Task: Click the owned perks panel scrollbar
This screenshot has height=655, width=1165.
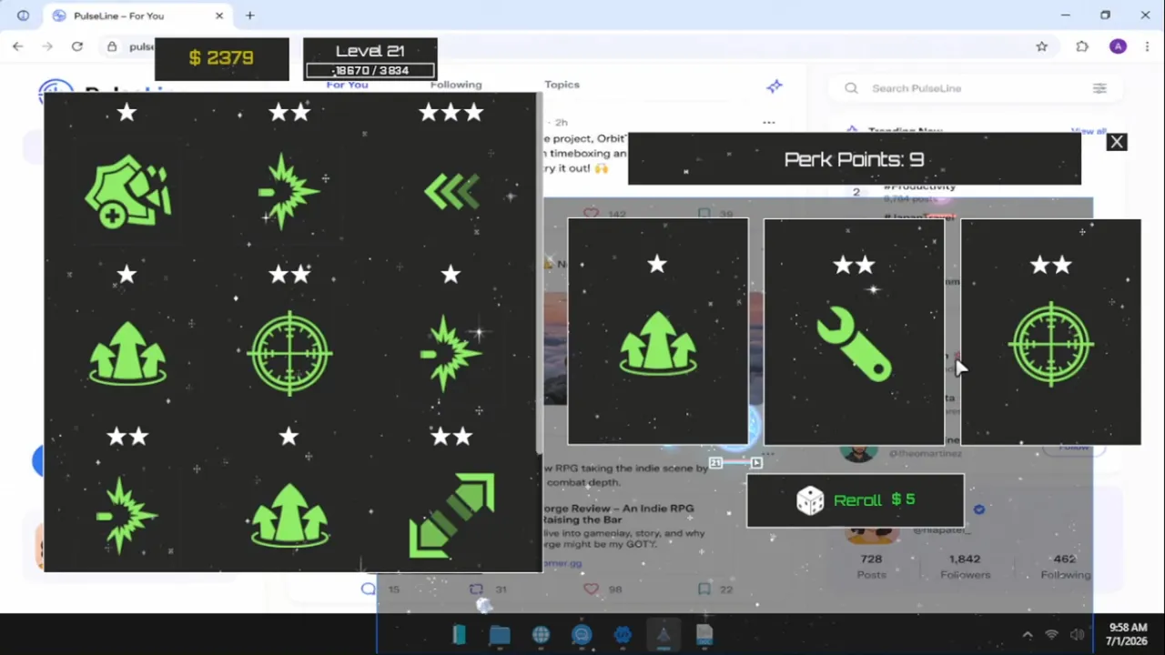Action: point(540,273)
